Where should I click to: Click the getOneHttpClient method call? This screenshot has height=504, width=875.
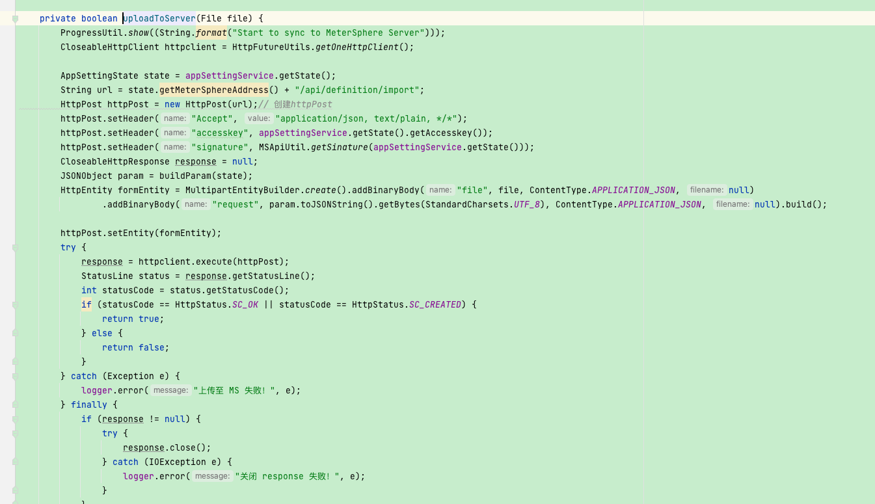pos(357,47)
